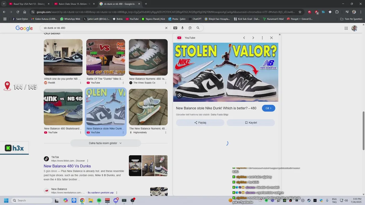Open the Daha Fazla Bilgi link
This screenshot has height=205, width=365.
219,115
